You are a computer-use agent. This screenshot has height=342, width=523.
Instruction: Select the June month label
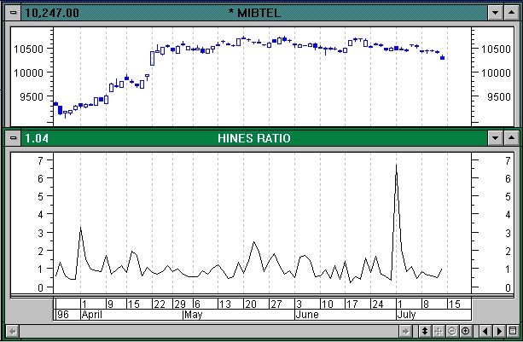[x=307, y=315]
